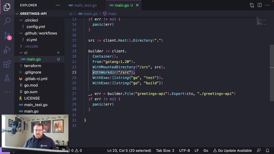Open the Search view icon
The width and height of the screenshot is (274, 154).
[x=7, y=21]
